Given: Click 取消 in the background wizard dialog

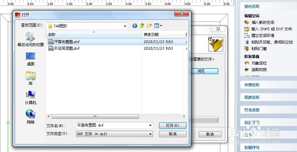Looking at the screenshot, I should coord(210,134).
